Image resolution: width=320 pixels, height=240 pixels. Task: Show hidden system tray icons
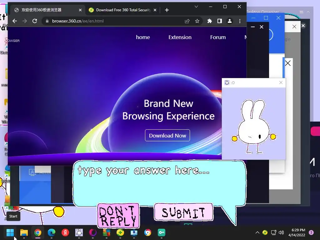[x=257, y=232]
